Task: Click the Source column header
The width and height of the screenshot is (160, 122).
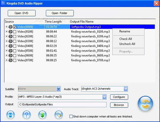Action: (9, 22)
